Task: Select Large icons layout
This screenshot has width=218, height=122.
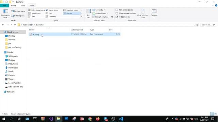Action: tap(52, 10)
